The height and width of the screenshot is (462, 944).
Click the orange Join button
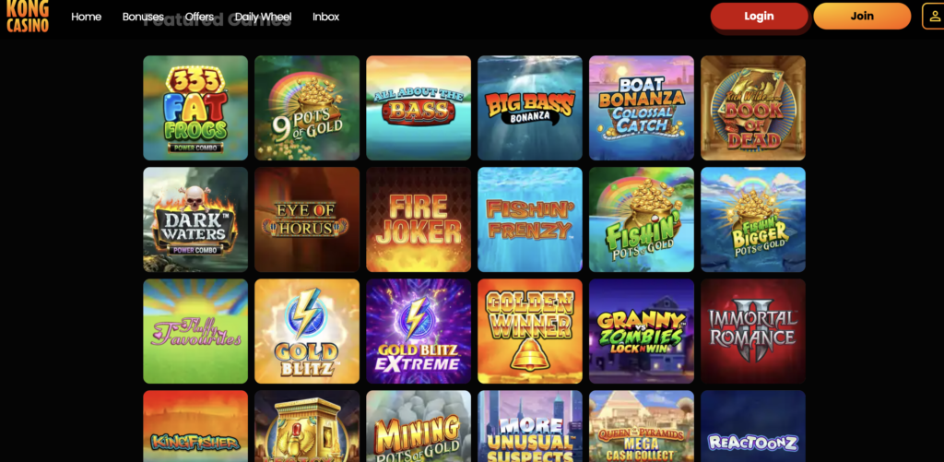(862, 17)
